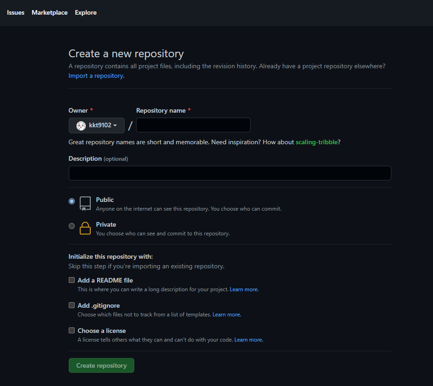Click the Private lock icon

point(85,228)
